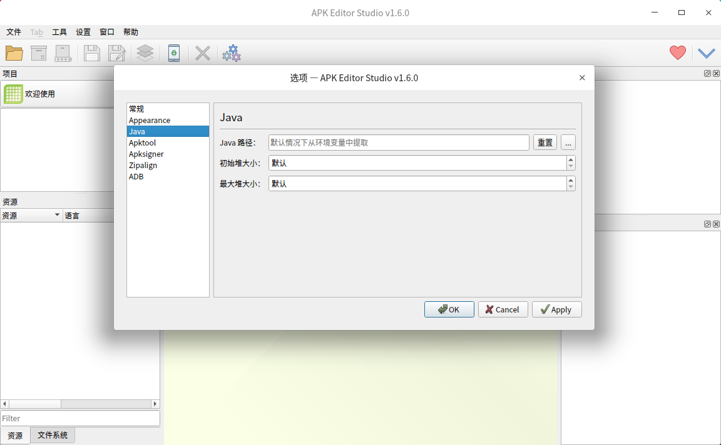Select Apktool in options list
Viewport: 721px width, 445px height.
click(142, 142)
